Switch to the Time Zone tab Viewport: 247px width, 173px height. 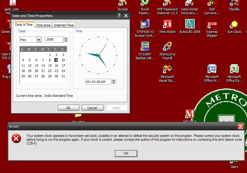coord(43,25)
